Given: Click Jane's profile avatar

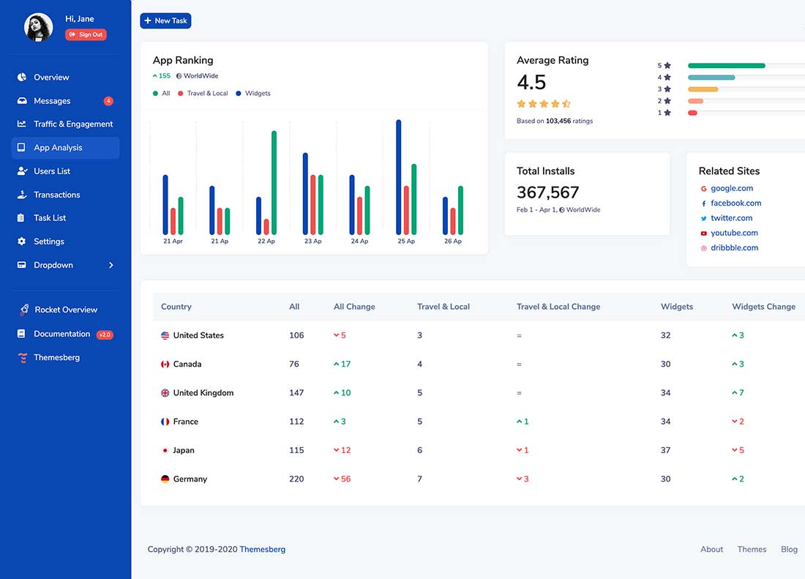Looking at the screenshot, I should click(37, 27).
